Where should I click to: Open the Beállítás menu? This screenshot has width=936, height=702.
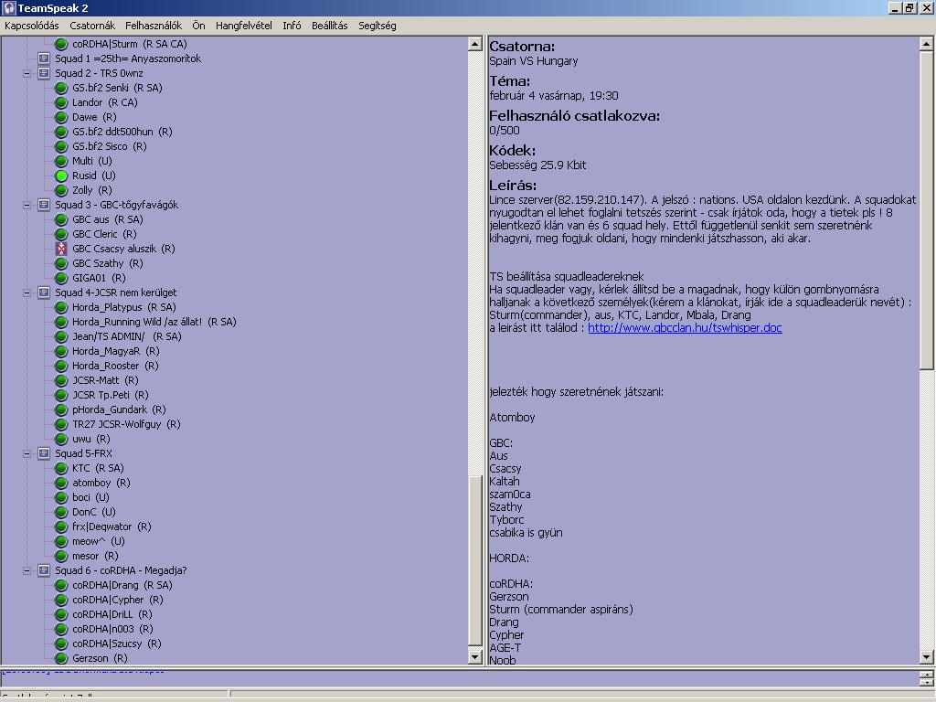329,26
